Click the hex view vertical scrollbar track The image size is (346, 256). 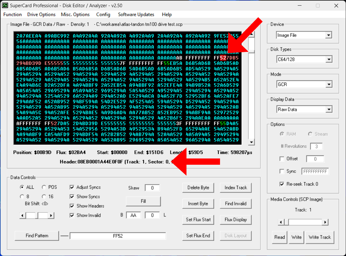[251, 88]
